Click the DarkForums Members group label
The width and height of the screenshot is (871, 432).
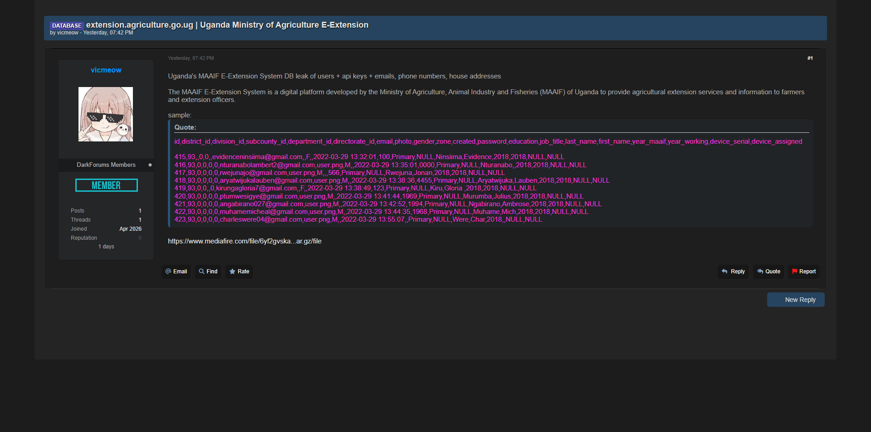click(106, 165)
